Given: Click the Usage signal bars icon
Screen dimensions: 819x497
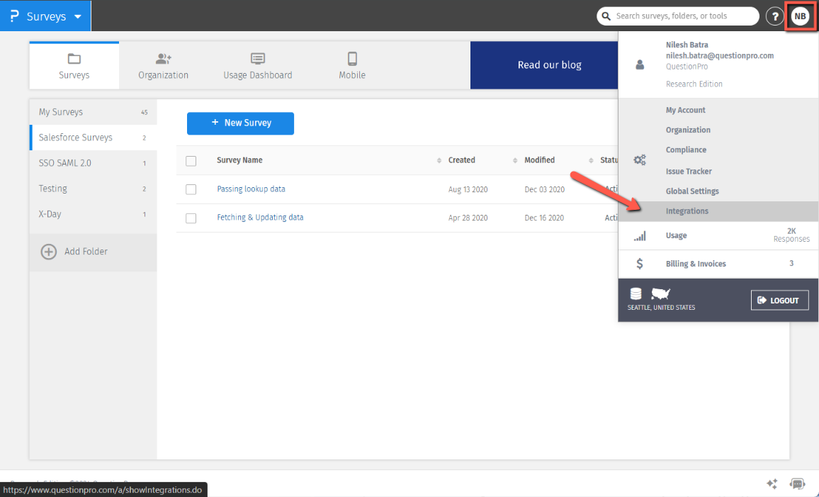Looking at the screenshot, I should pos(640,235).
